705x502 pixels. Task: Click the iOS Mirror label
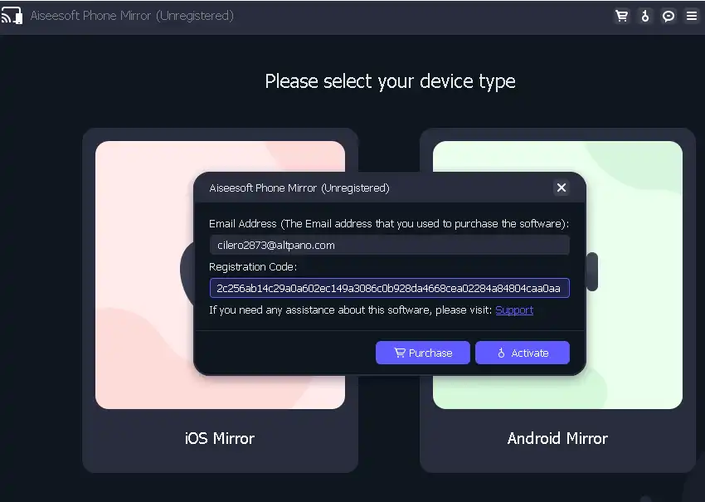pos(220,438)
